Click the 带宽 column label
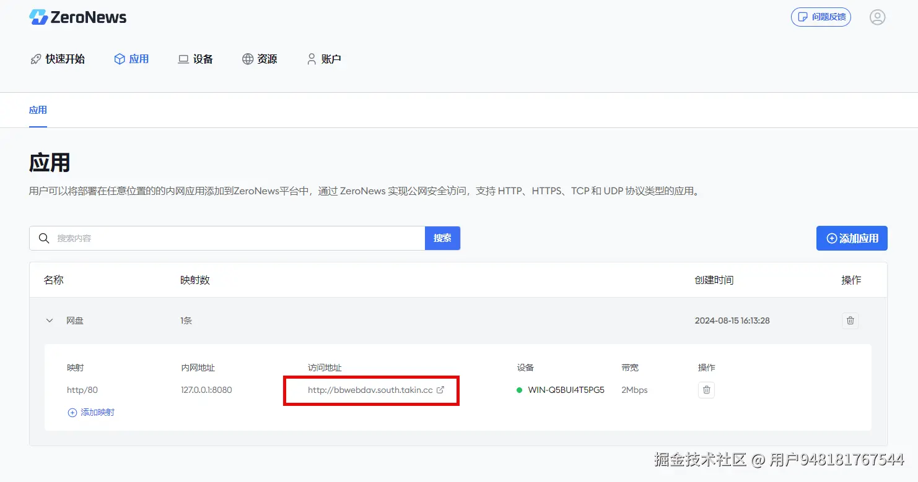This screenshot has width=918, height=482. 630,368
